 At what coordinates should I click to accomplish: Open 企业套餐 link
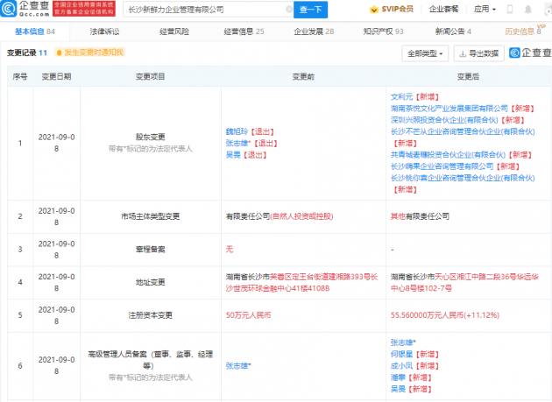(x=443, y=9)
